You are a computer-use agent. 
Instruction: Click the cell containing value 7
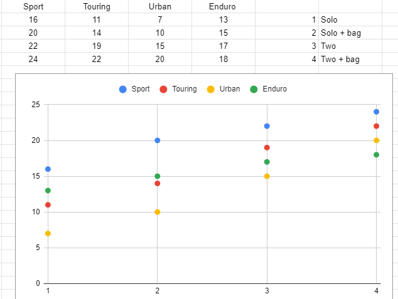point(160,19)
